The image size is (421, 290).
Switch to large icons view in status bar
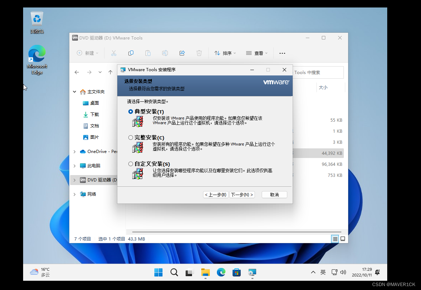(x=343, y=239)
